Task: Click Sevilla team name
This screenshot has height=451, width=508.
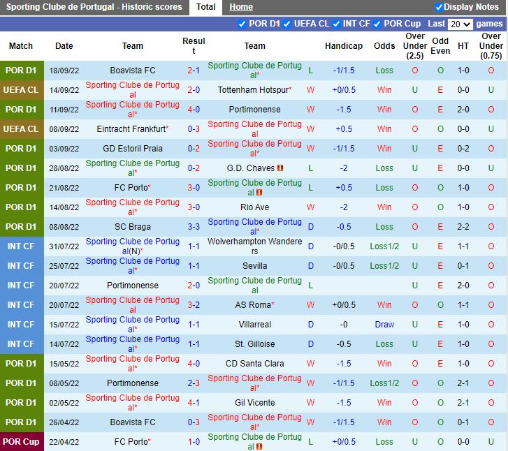Action: click(x=254, y=266)
